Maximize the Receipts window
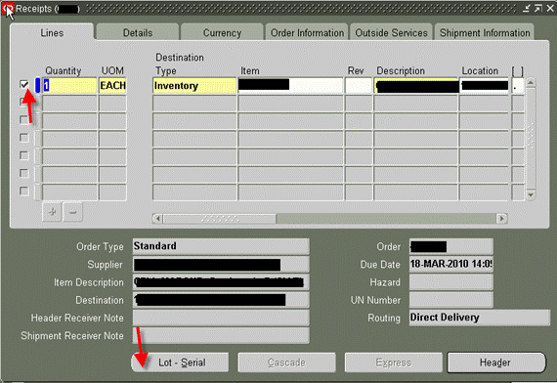Viewport: 557px width, 383px height. point(537,9)
